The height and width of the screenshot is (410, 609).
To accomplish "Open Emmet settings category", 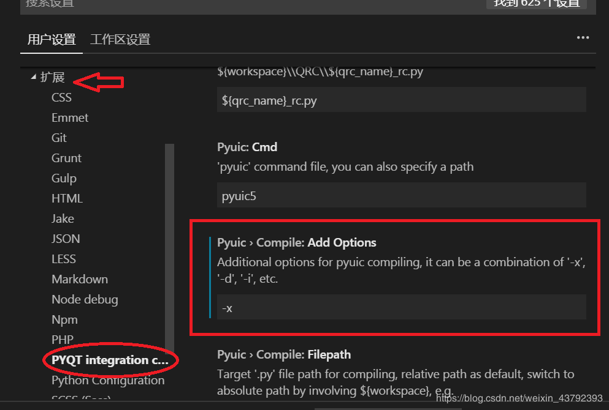I will tap(70, 117).
